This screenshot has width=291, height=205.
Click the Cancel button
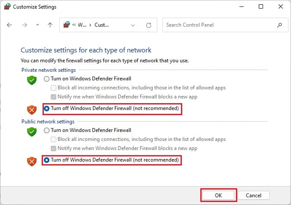(x=254, y=196)
